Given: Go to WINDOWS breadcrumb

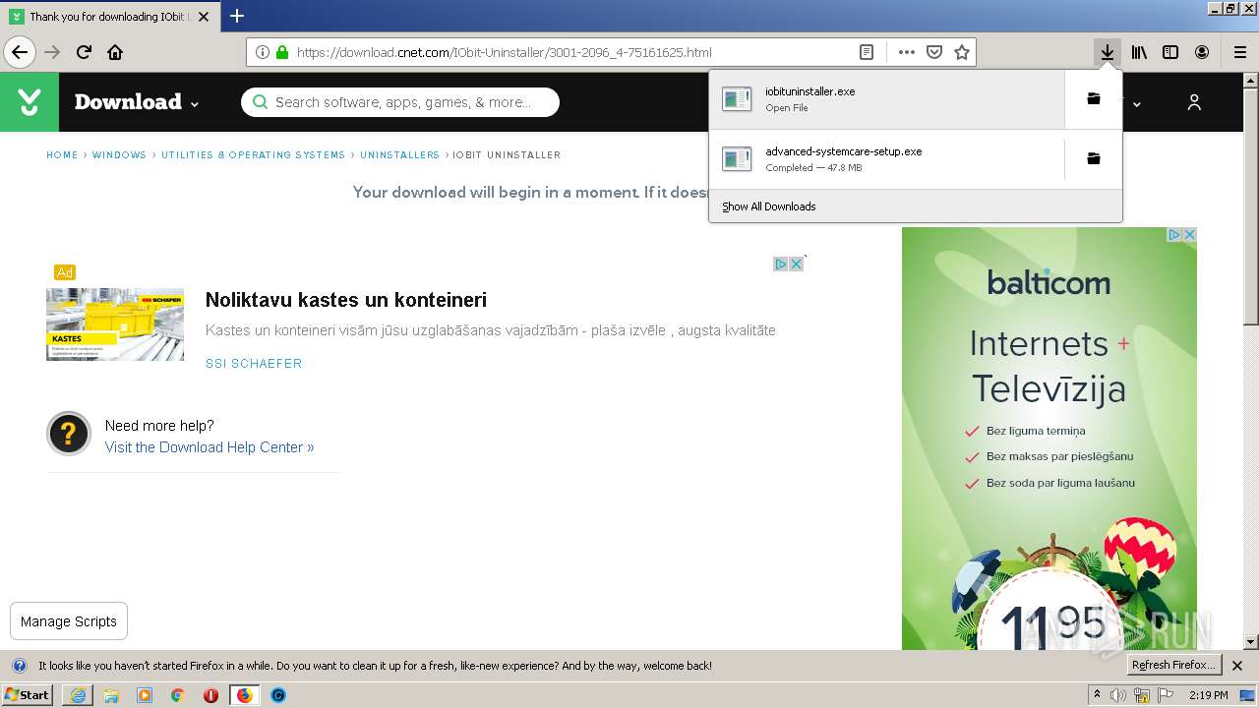Looking at the screenshot, I should [119, 155].
